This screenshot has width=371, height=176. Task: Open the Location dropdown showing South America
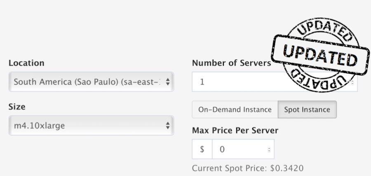point(92,82)
